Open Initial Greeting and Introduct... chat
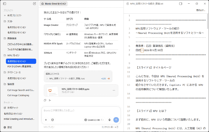The image size is (209, 132). pos(19,119)
